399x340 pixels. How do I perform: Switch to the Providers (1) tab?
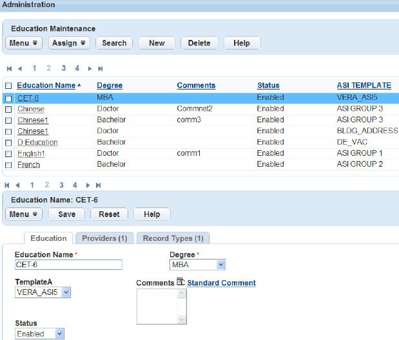pyautogui.click(x=104, y=238)
